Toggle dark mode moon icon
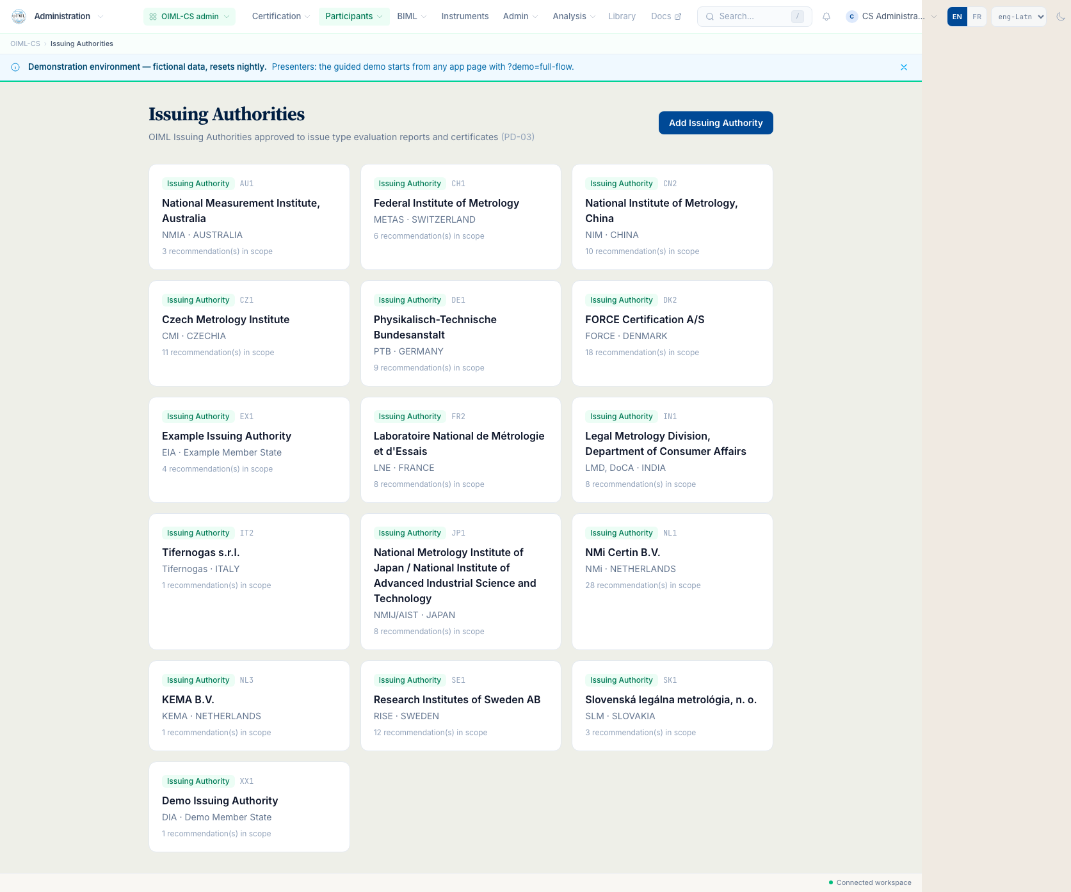The image size is (1071, 892). [x=1061, y=17]
